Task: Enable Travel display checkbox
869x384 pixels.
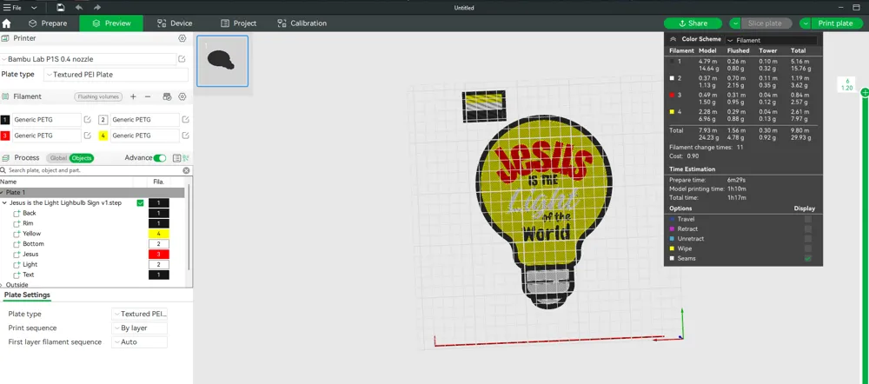Action: pos(808,219)
